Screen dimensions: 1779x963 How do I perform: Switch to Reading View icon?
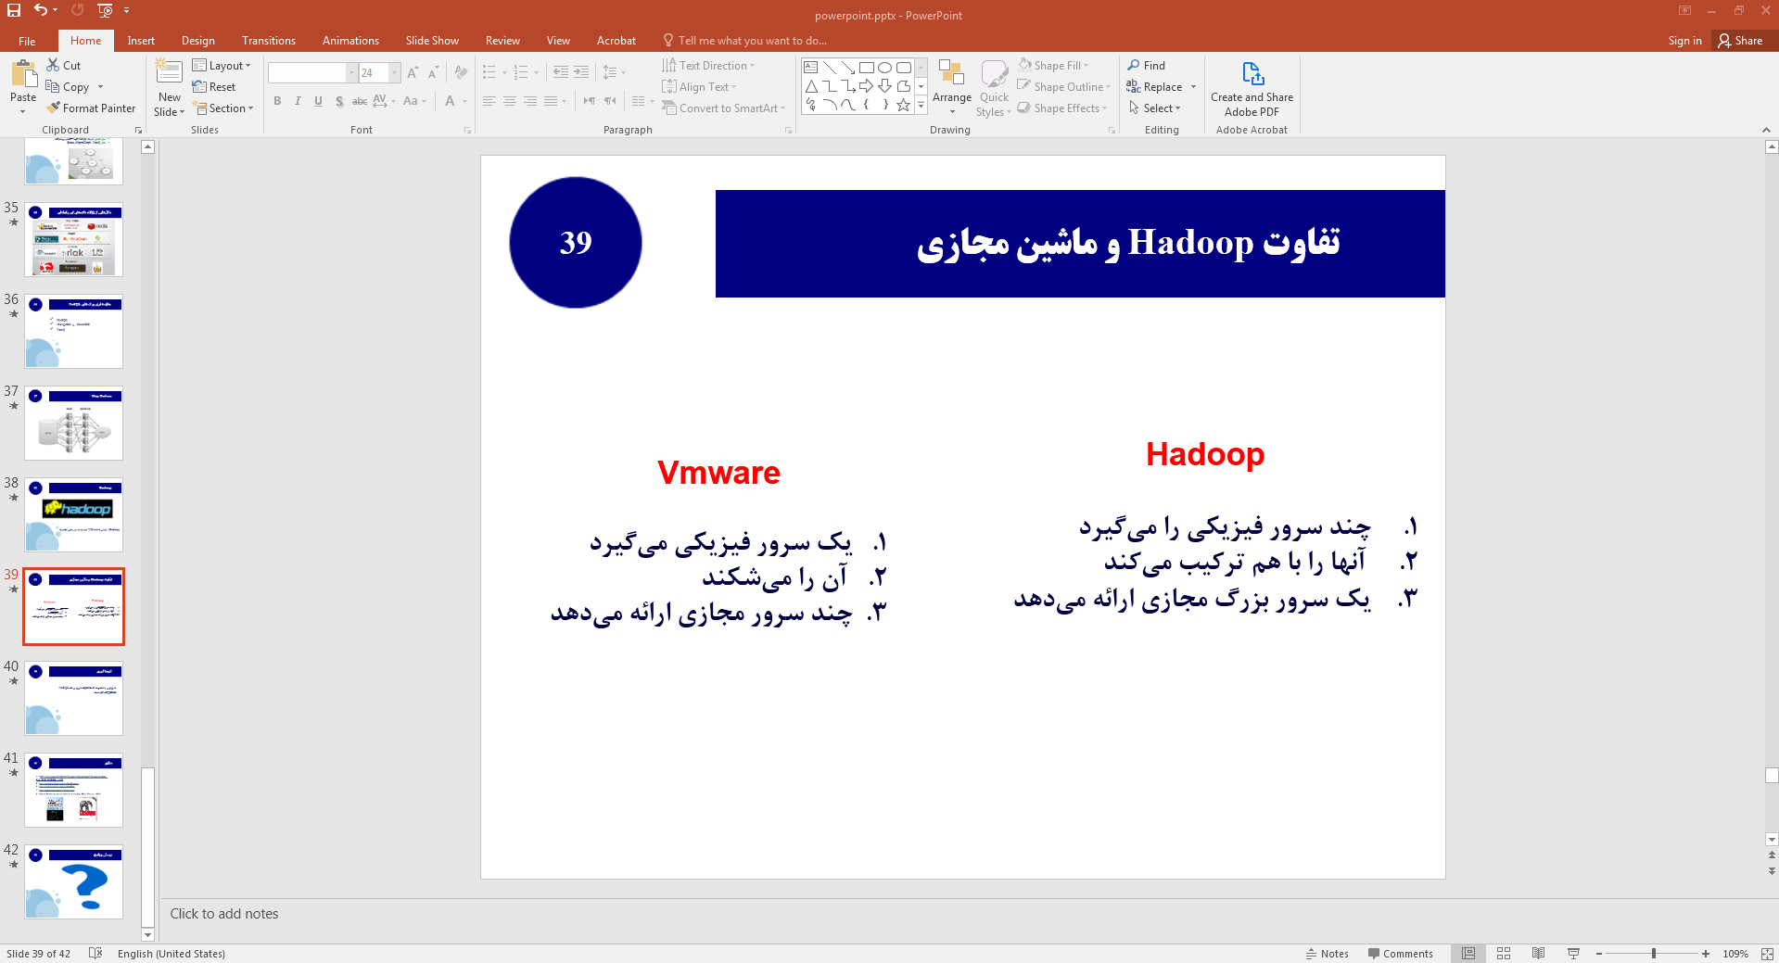(x=1538, y=954)
